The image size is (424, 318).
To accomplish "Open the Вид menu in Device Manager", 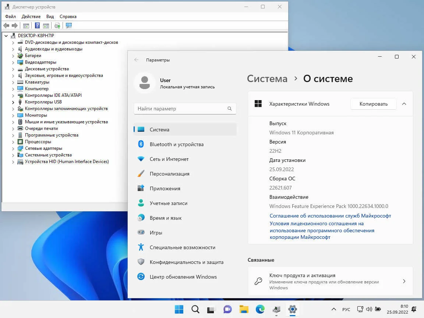I will point(50,17).
